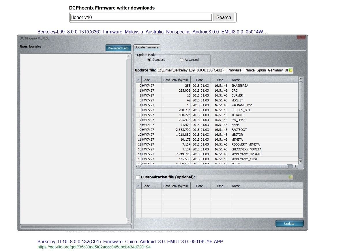Click customization table Date column header
This screenshot has height=251, width=343.
[200, 186]
